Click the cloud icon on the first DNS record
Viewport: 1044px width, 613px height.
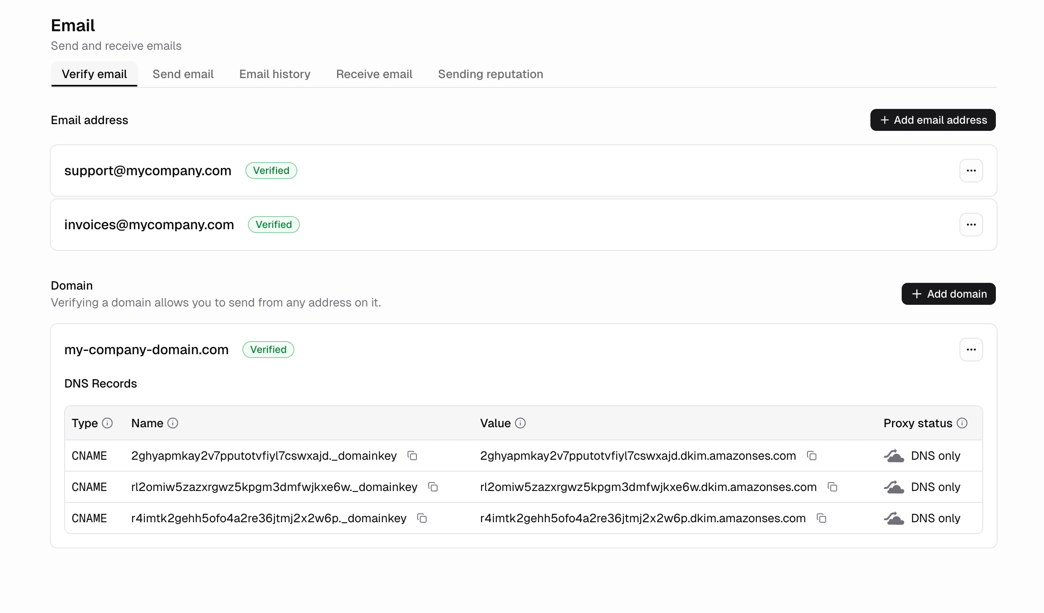tap(894, 456)
